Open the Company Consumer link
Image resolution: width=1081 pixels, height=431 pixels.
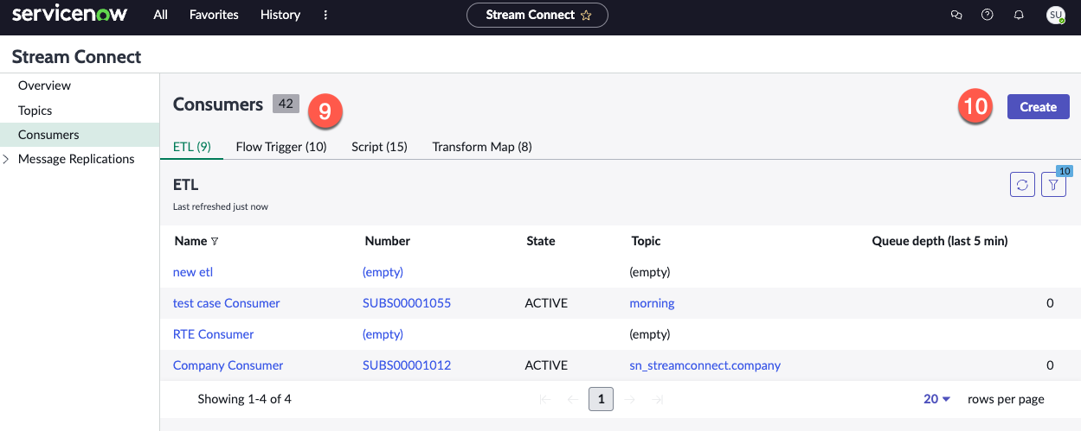click(x=228, y=365)
